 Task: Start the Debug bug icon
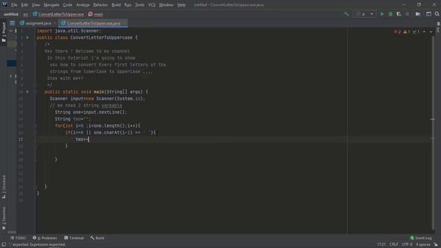coord(391,14)
